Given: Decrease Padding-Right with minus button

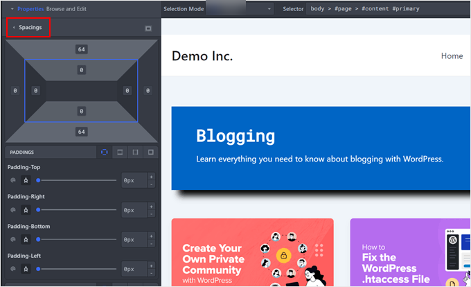Looking at the screenshot, I should click(x=152, y=214).
